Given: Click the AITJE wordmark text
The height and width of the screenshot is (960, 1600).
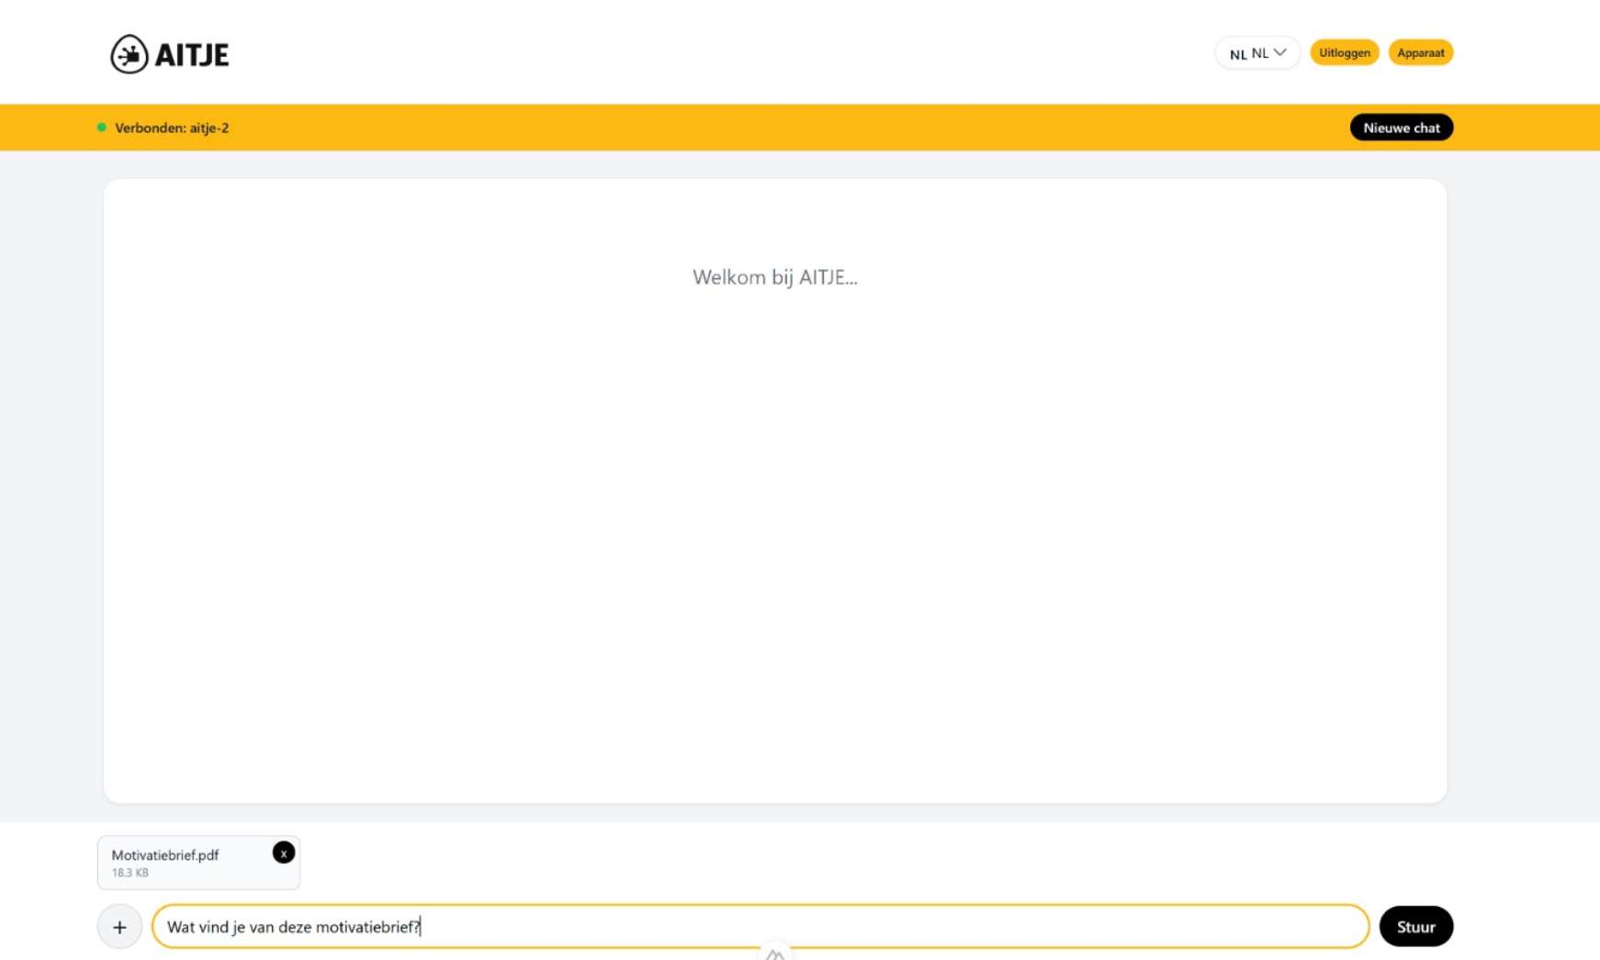Looking at the screenshot, I should point(192,55).
